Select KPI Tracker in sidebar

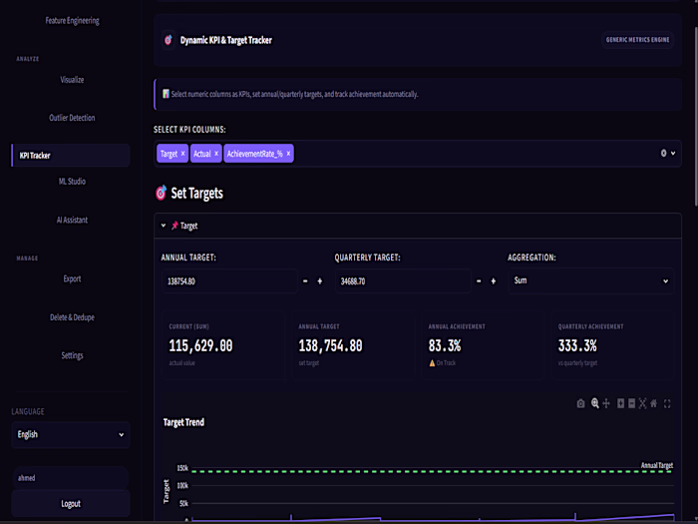(x=71, y=155)
